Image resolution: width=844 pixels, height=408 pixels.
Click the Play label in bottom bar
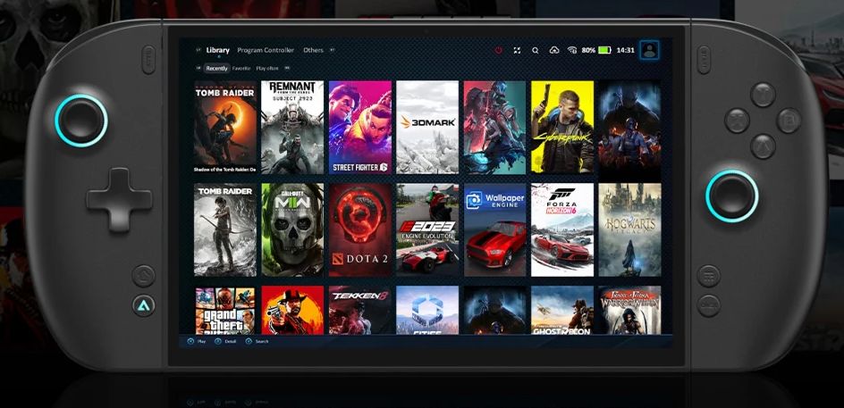[201, 341]
